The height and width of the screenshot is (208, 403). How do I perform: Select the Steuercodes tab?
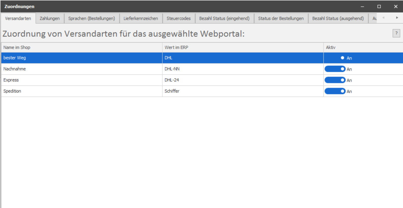coord(179,19)
